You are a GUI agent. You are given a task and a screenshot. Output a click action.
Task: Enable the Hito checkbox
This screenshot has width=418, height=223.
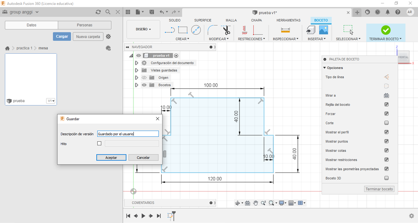99,144
